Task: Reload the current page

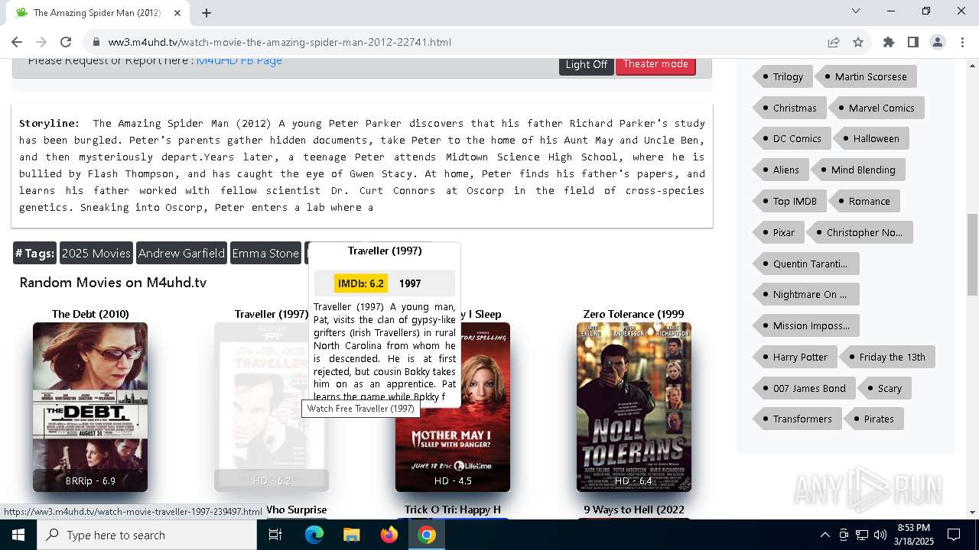Action: tap(66, 42)
